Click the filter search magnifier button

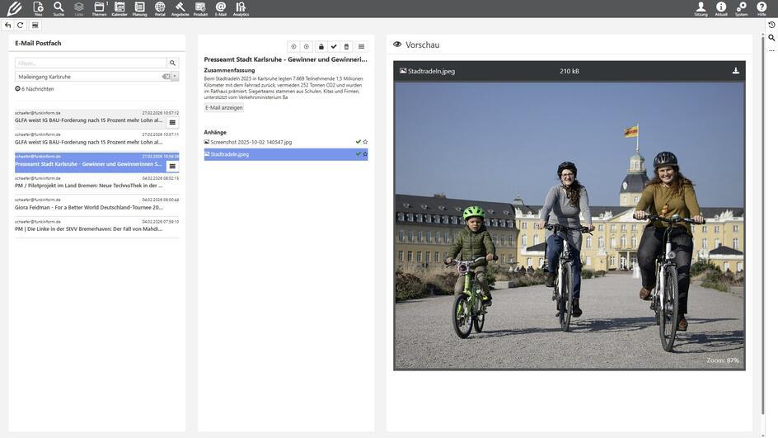coord(173,63)
